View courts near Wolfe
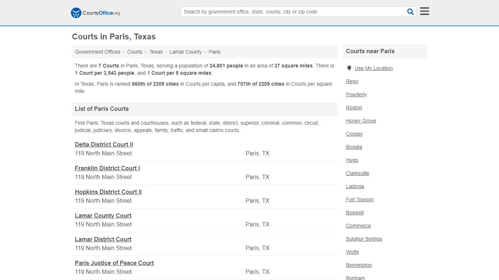The width and height of the screenshot is (499, 280). click(353, 252)
